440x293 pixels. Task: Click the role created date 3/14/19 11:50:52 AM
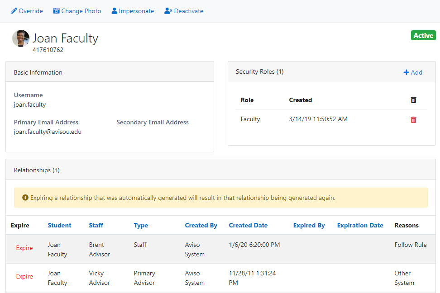(x=318, y=119)
